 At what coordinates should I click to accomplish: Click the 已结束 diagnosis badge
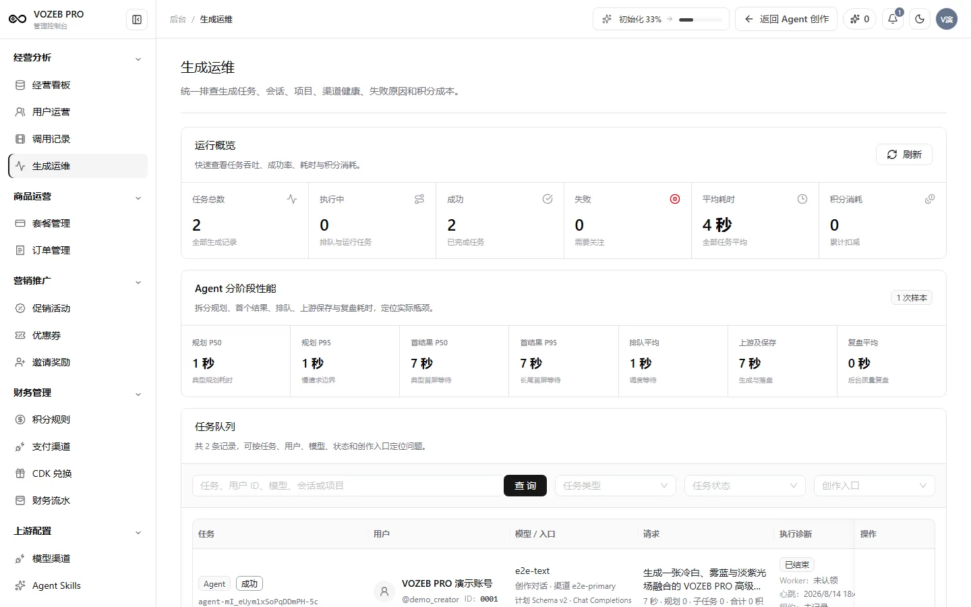pos(797,565)
